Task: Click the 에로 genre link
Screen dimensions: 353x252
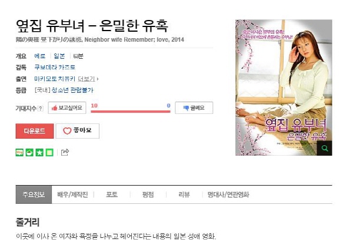Action: click(40, 56)
